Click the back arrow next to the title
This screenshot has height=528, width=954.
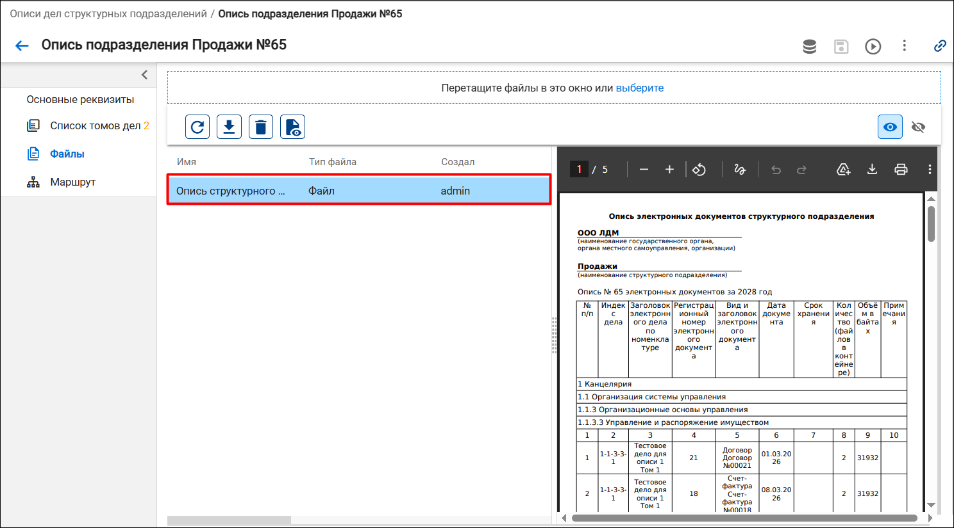click(22, 45)
